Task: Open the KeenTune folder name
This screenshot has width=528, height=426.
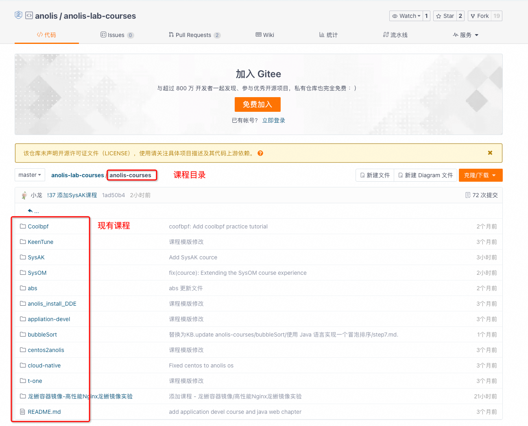Action: click(x=41, y=242)
